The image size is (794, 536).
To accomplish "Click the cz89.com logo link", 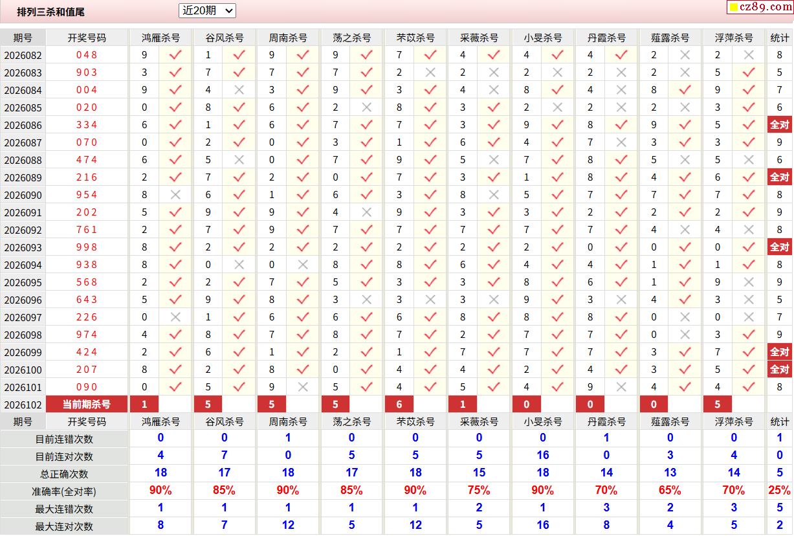I will 760,7.
